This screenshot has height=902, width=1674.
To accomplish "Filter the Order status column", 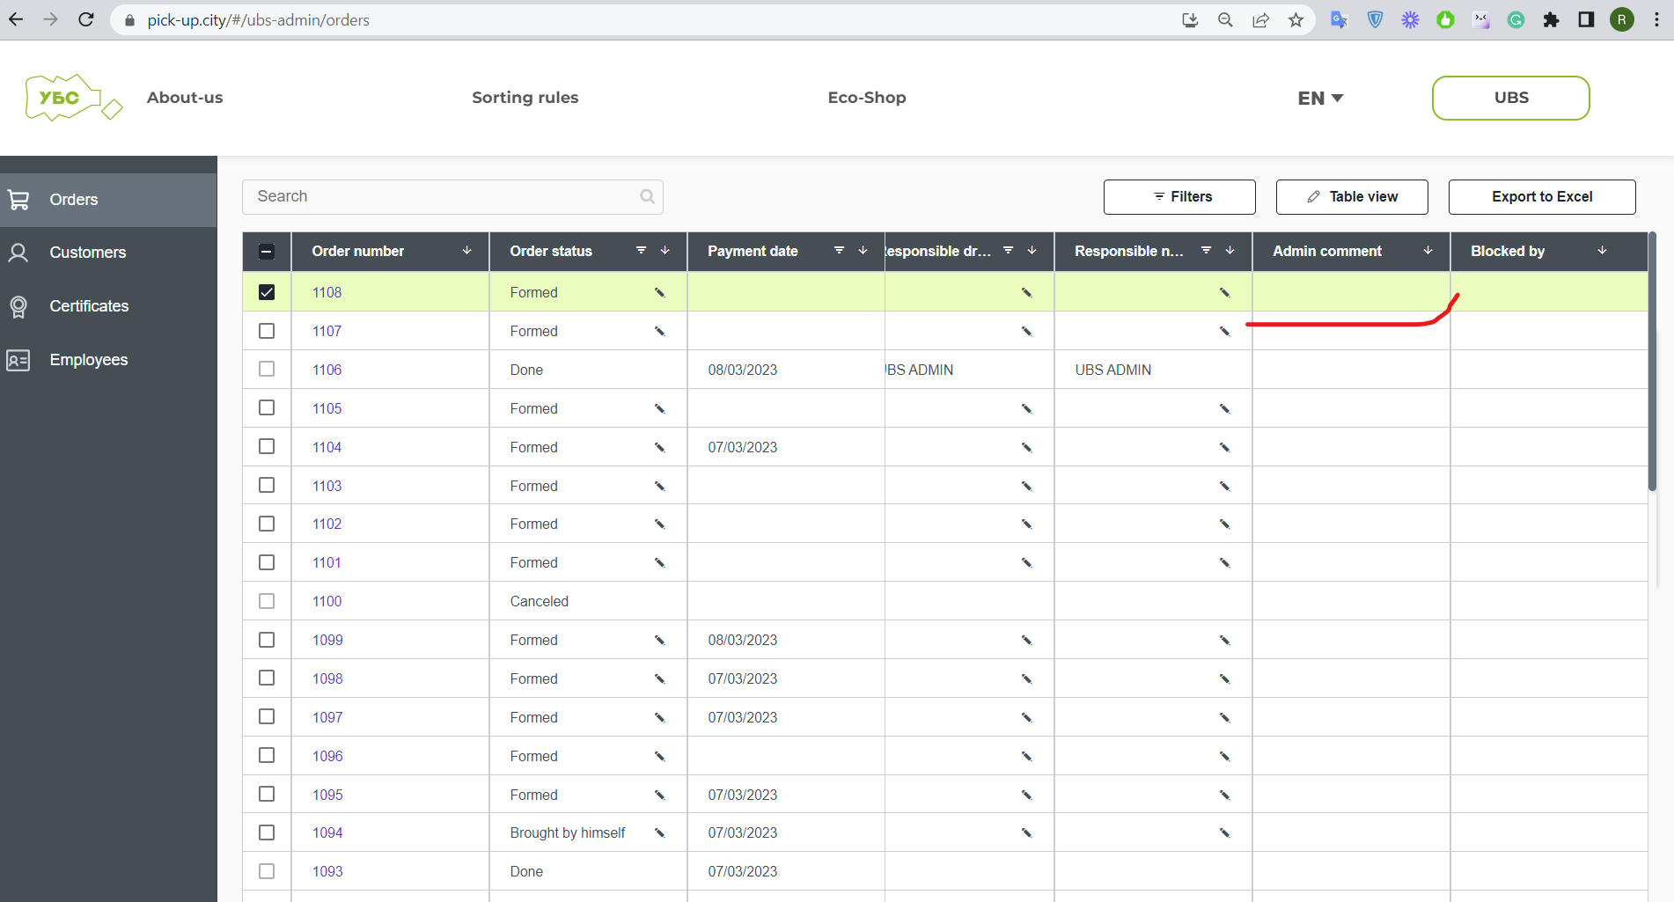I will [x=642, y=251].
